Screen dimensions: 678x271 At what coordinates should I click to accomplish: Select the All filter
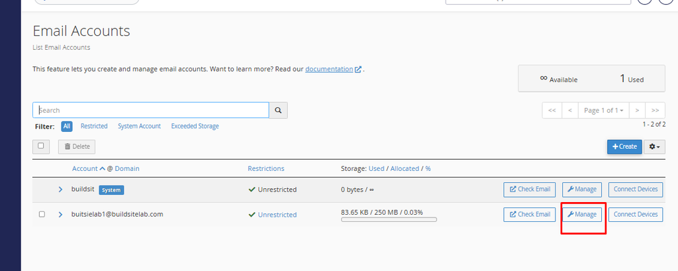(67, 126)
